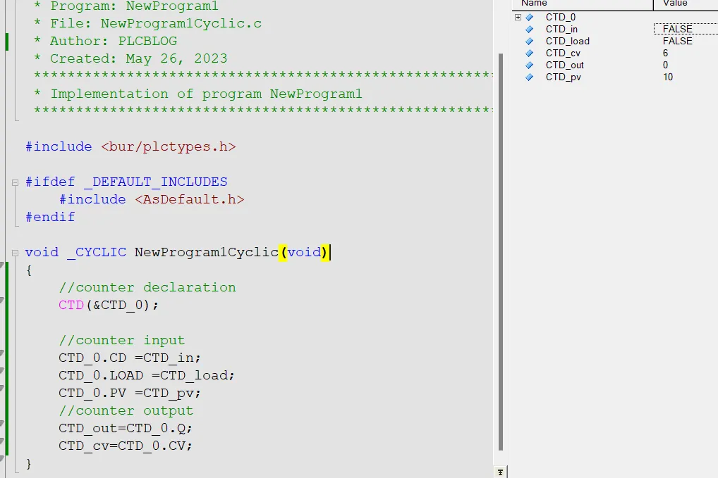Click the diamond icon beside CTD_out
Image resolution: width=718 pixels, height=478 pixels.
[x=529, y=65]
